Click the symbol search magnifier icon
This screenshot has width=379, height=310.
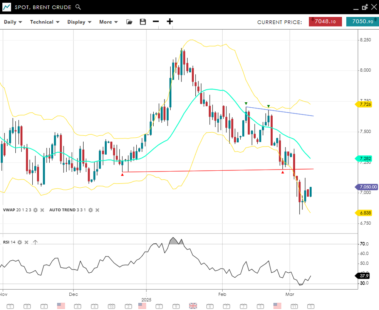coord(78,7)
